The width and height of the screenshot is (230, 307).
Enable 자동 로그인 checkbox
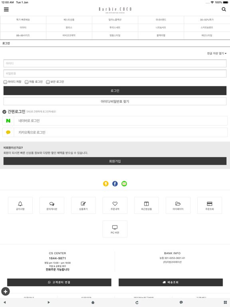click(27, 82)
